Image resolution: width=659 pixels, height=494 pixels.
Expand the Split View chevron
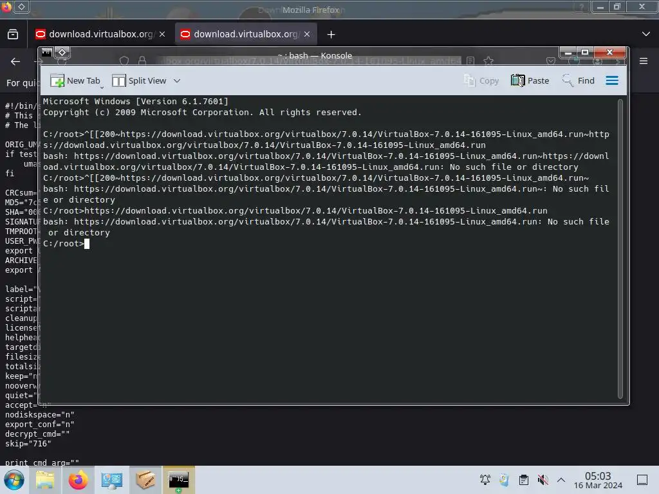[177, 80]
